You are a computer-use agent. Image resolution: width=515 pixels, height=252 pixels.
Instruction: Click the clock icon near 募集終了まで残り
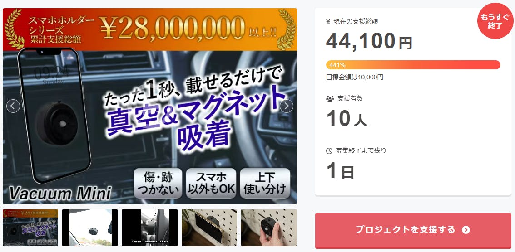pos(329,151)
